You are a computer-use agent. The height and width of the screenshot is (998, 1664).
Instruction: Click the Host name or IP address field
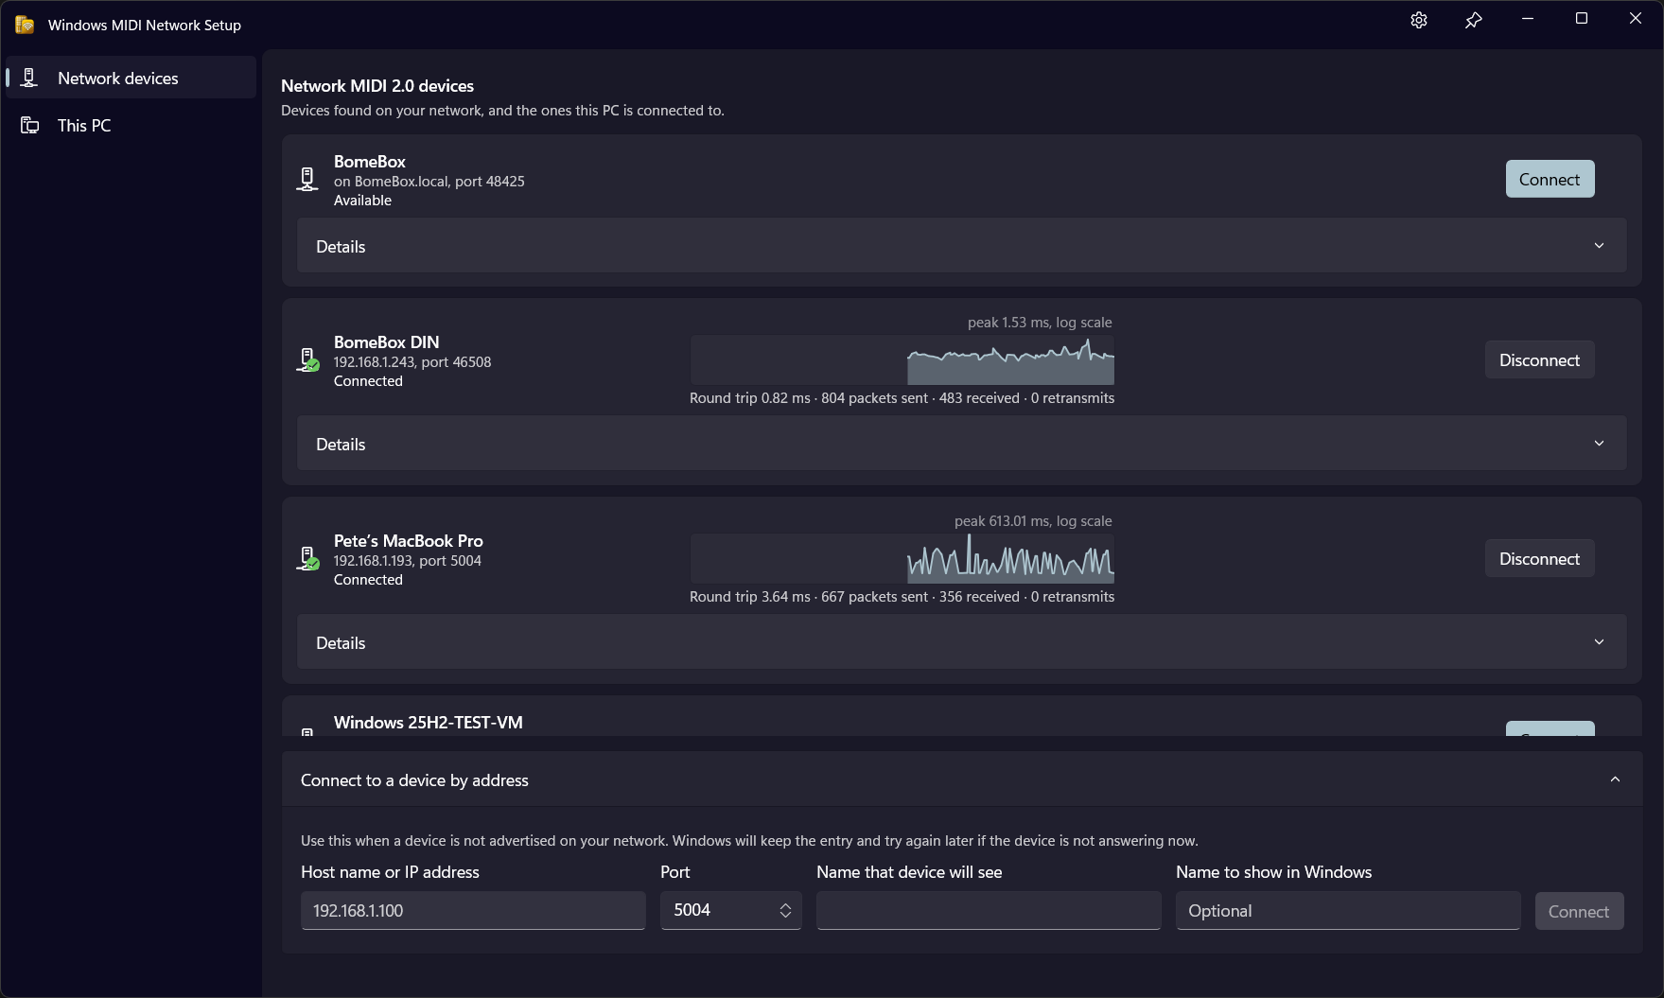pyautogui.click(x=473, y=910)
